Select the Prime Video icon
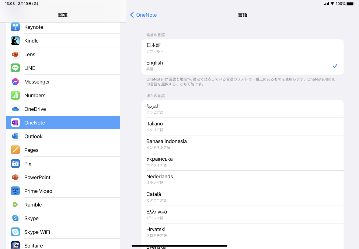The width and height of the screenshot is (359, 249). [x=15, y=191]
